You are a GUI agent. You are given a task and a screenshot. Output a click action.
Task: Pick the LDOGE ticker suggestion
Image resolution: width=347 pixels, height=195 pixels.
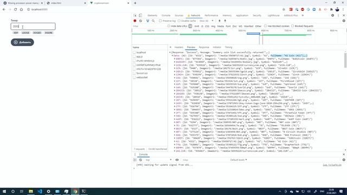pyautogui.click(x=25, y=32)
